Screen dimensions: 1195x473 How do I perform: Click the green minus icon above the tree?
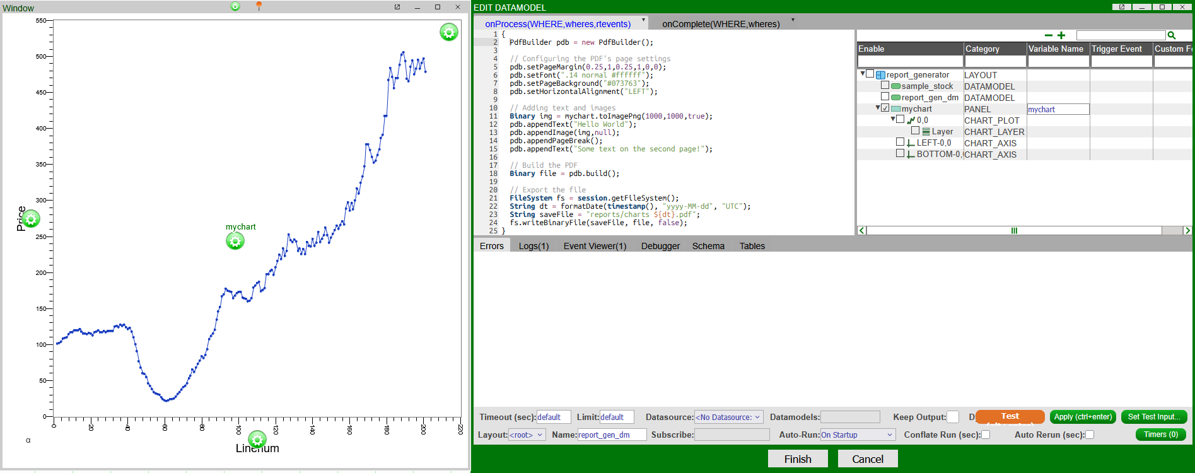point(1048,35)
